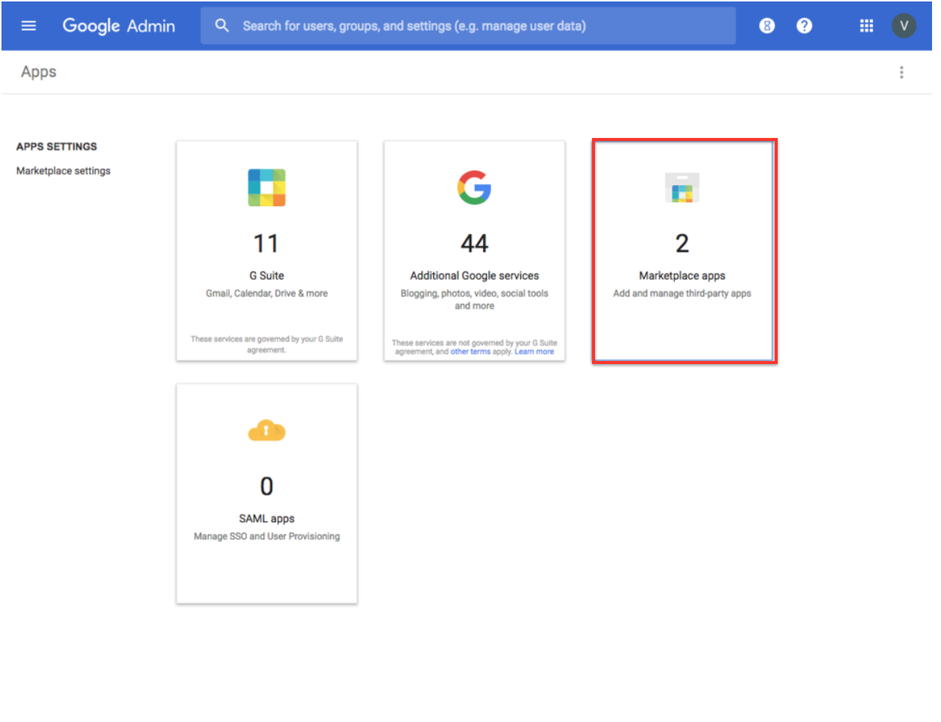The image size is (941, 722).
Task: Click Add and manage third-party apps text
Action: coord(682,293)
